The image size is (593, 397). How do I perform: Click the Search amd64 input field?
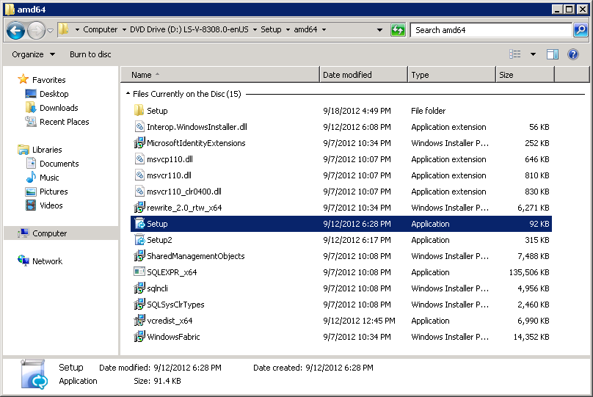[x=490, y=30]
